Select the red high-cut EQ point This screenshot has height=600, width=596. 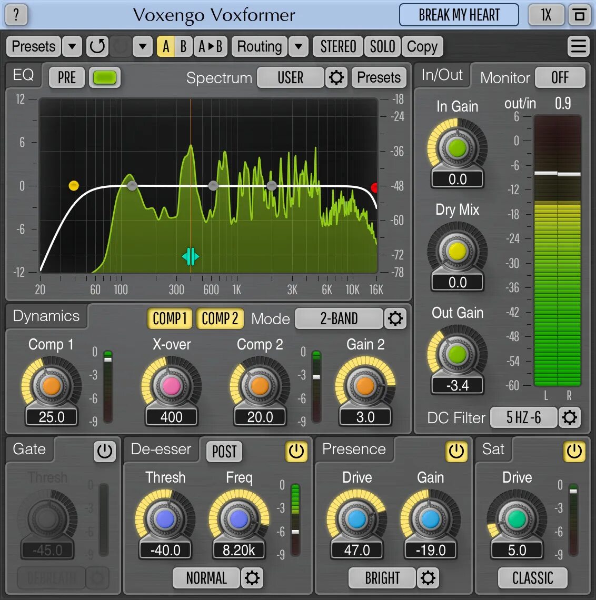375,187
